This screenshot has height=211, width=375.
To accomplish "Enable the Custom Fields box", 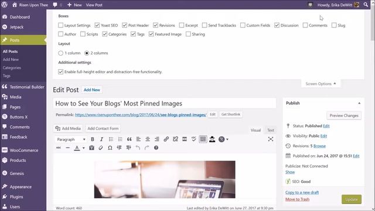I will point(243,25).
